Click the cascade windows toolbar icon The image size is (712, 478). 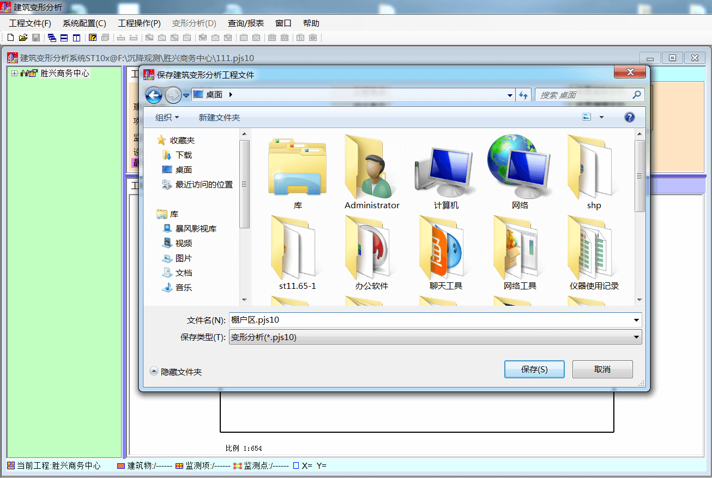coord(52,38)
